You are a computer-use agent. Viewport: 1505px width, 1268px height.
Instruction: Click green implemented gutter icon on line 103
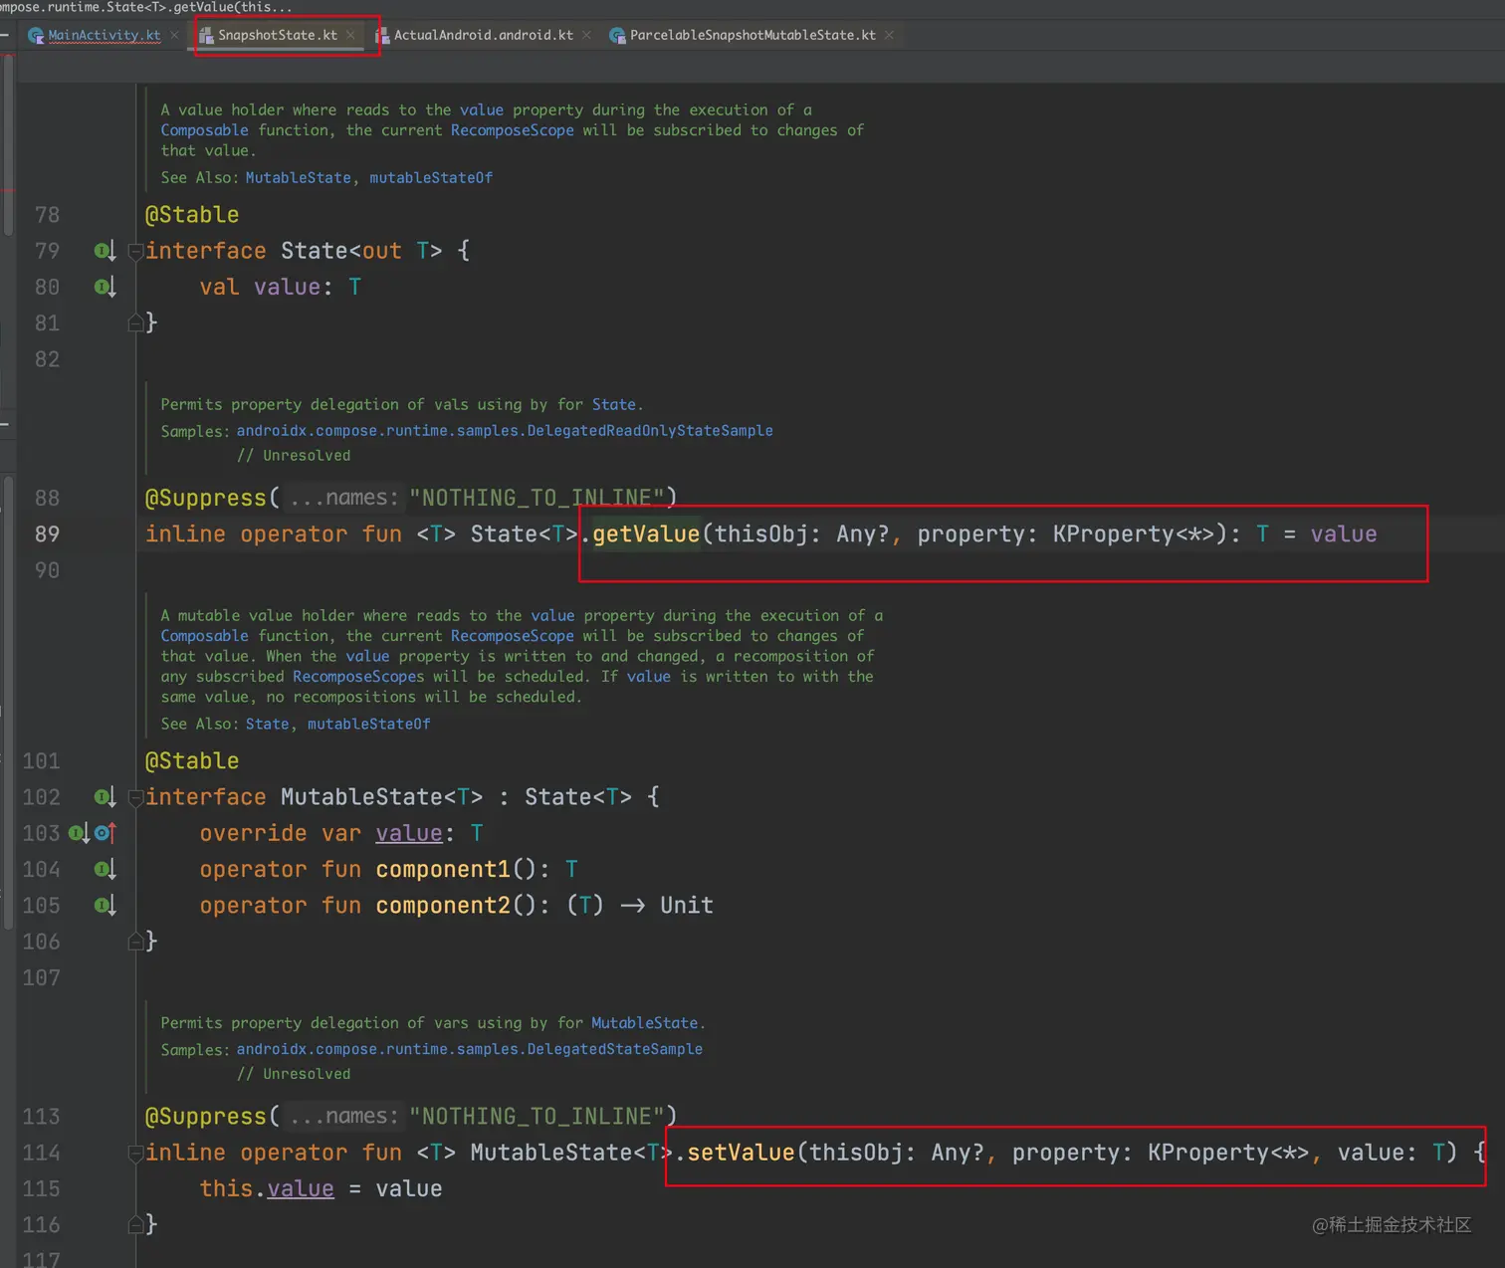[x=79, y=833]
